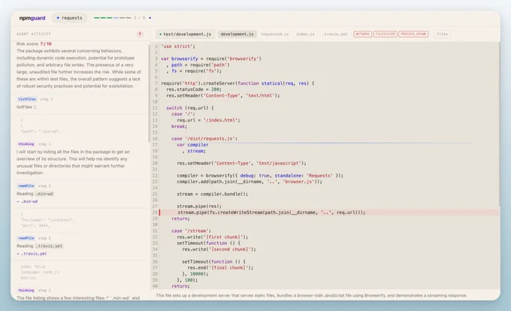Click the 'use strict' line of code
Image resolution: width=511 pixels, height=311 pixels.
coord(178,47)
